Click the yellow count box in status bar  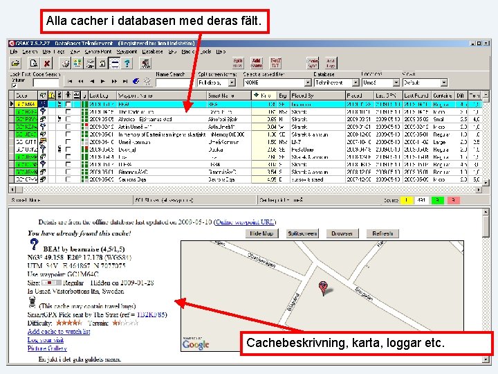[406, 200]
